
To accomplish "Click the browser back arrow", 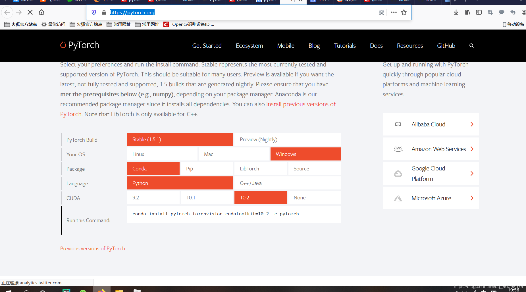I will pos(7,12).
